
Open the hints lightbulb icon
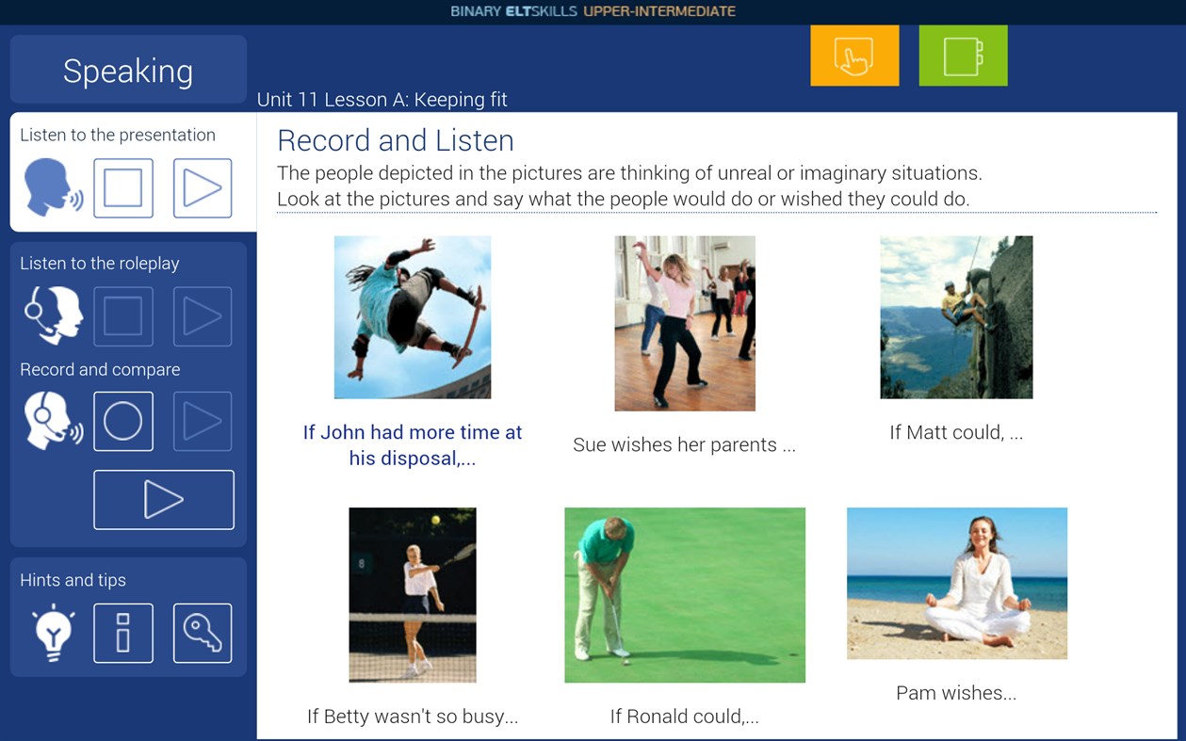pyautogui.click(x=52, y=633)
